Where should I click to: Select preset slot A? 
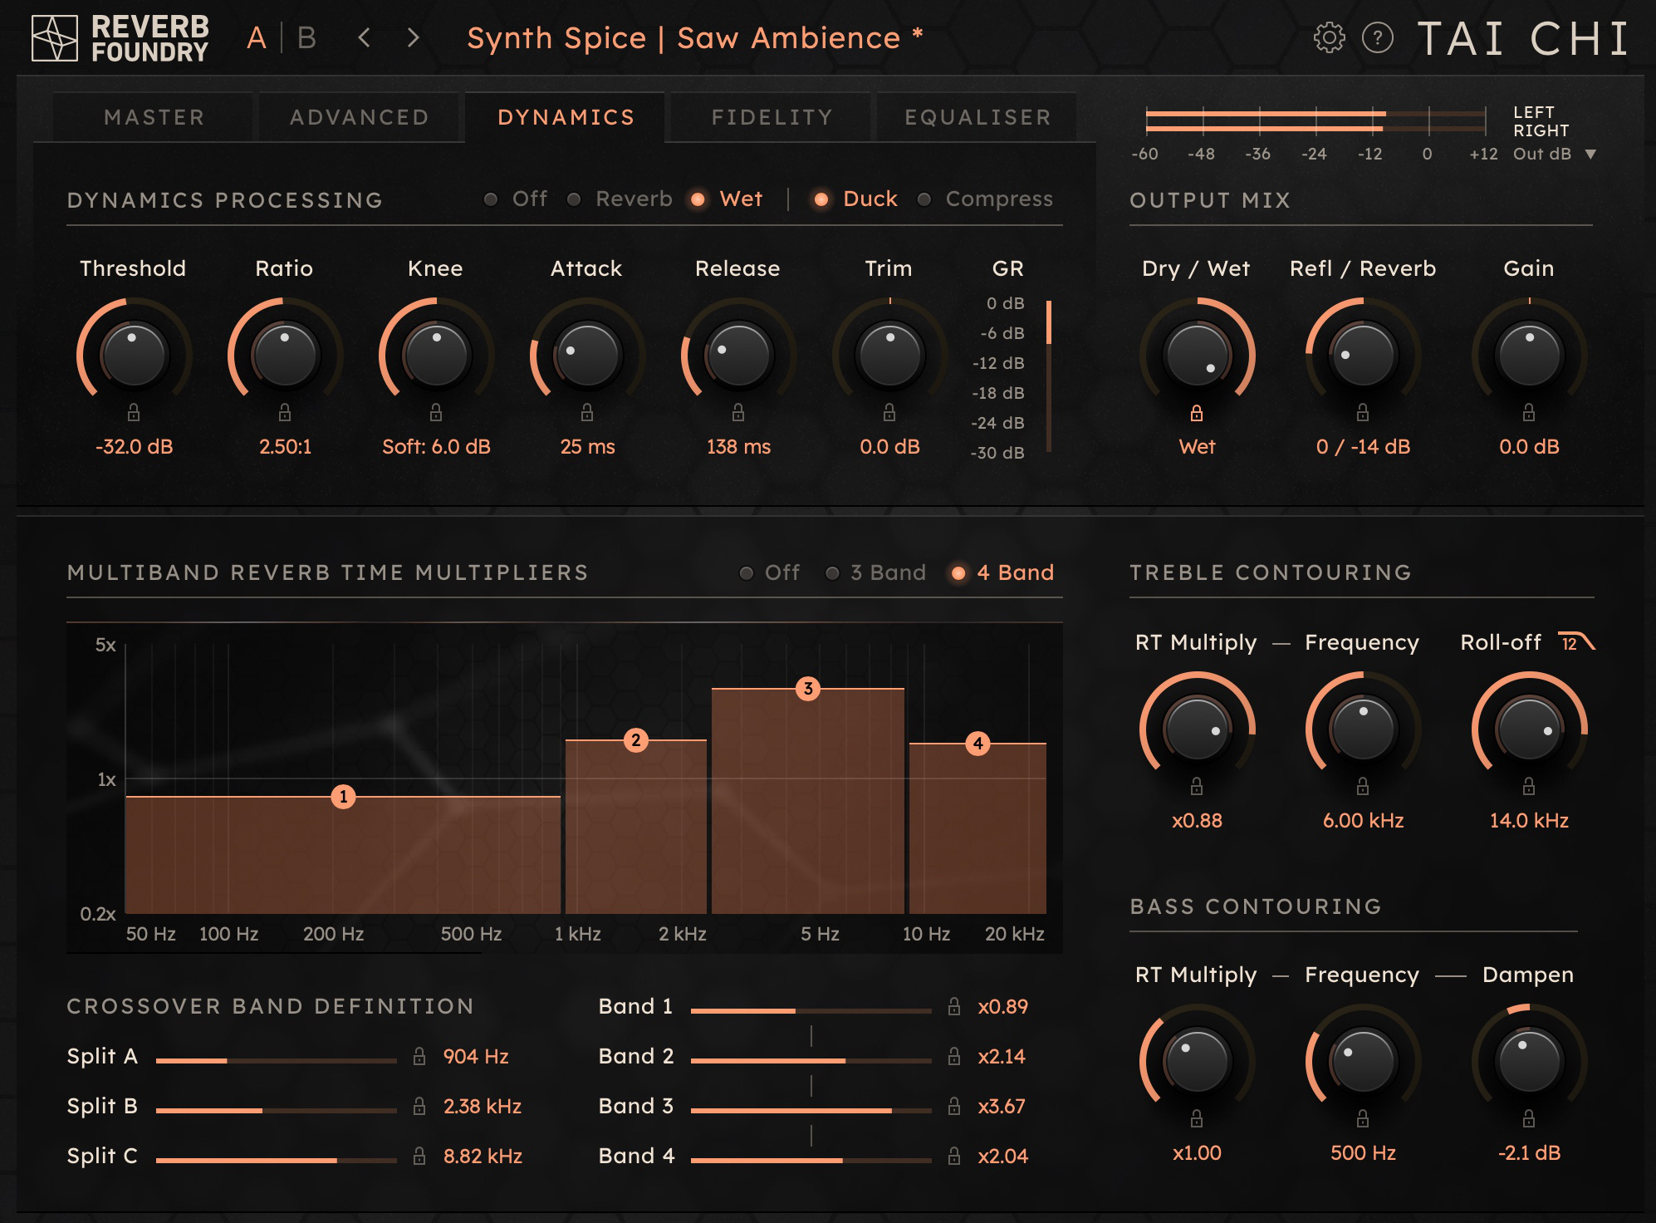point(257,38)
